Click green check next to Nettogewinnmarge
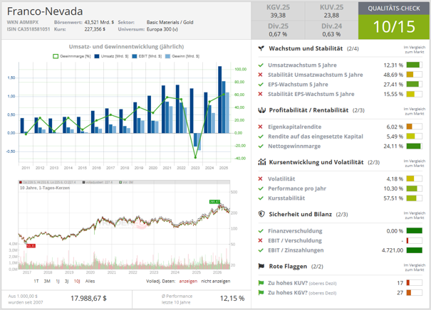Screen dimensions: 431x310 click(x=261, y=146)
